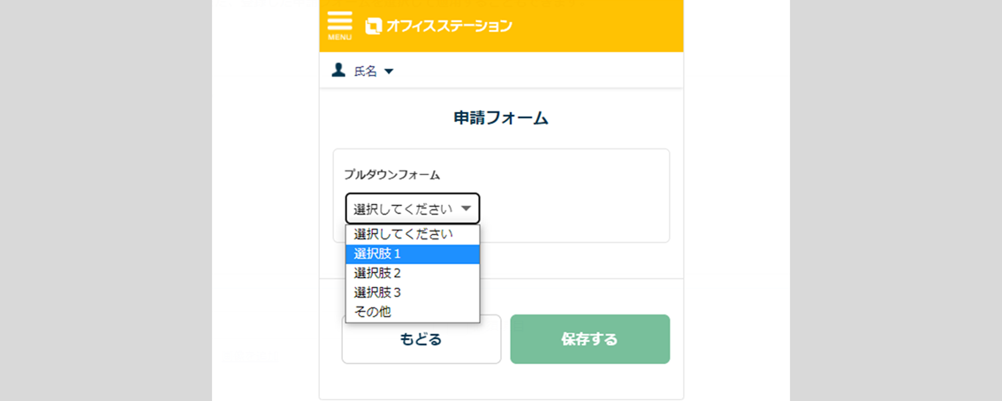Choose 選択肢 3 from the dropdown list
This screenshot has width=1002, height=401.
(x=378, y=292)
